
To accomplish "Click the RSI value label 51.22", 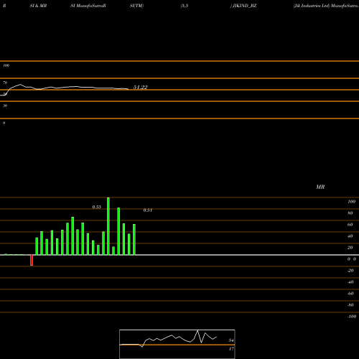I will [x=140, y=87].
